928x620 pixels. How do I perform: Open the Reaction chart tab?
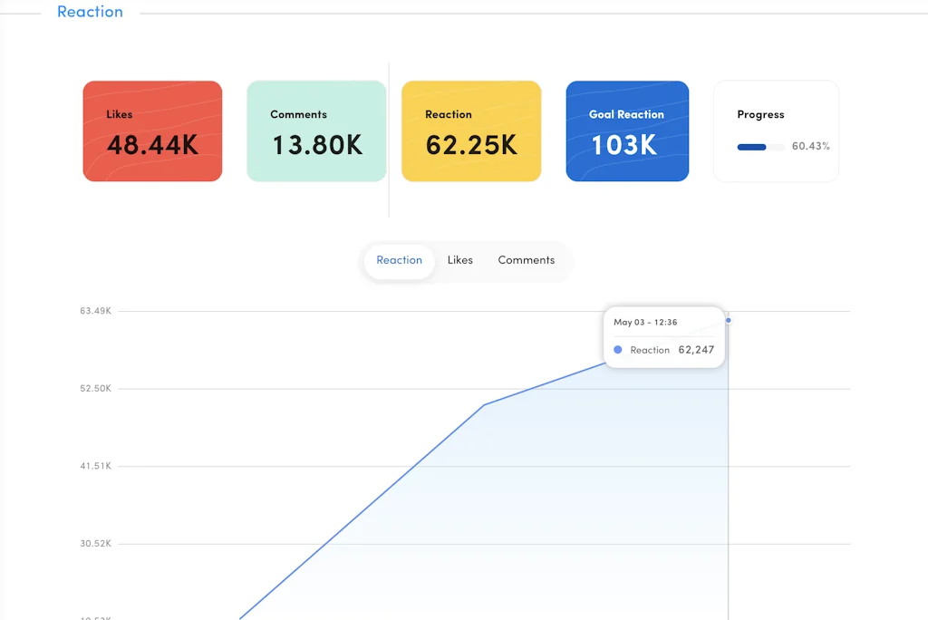pyautogui.click(x=399, y=260)
